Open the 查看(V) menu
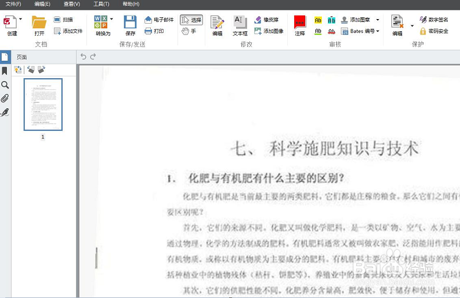The height and width of the screenshot is (298, 460). (72, 4)
